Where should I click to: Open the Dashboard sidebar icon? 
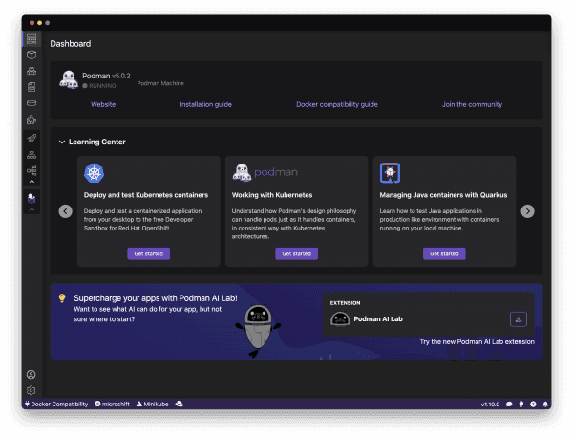coord(32,39)
